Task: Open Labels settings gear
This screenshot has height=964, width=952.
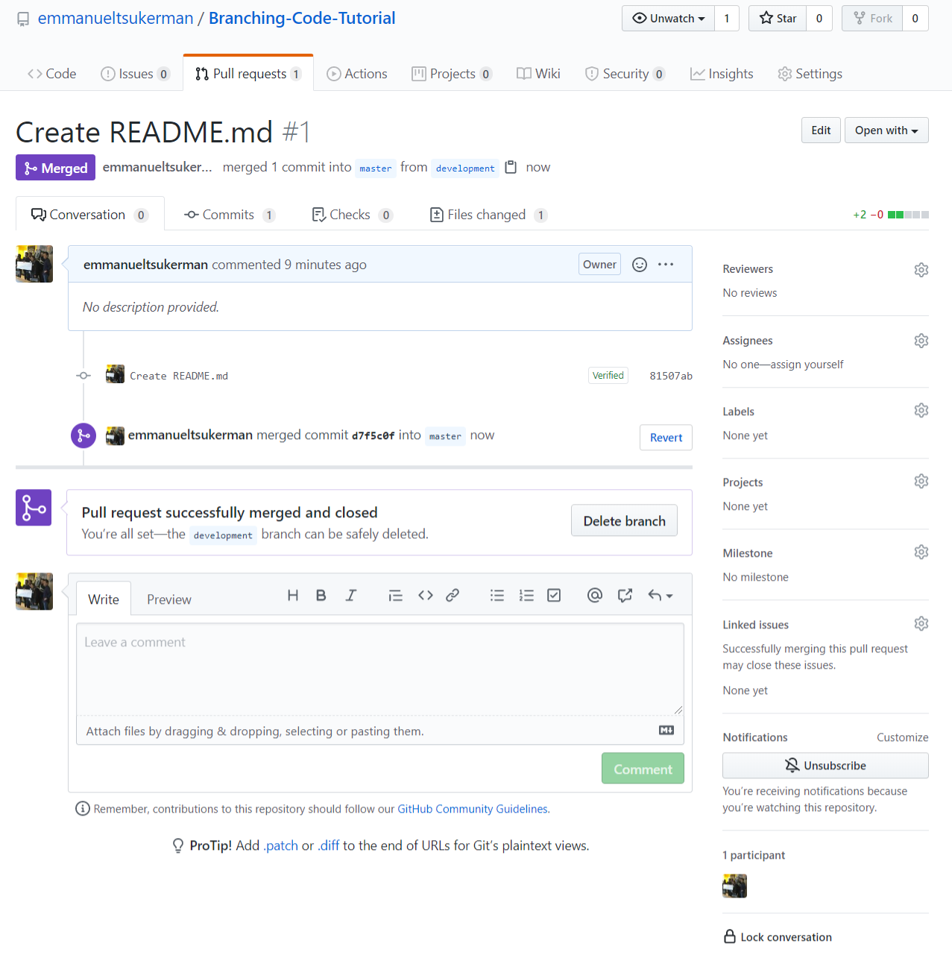Action: tap(921, 411)
